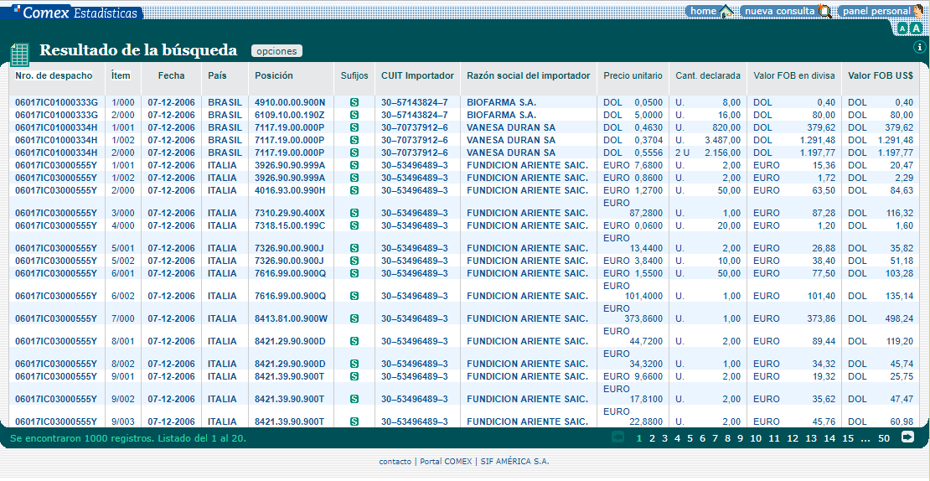This screenshot has width=930, height=481.
Task: Click CUIT 30-70737912-6 in item 1/001 row
Action: [x=414, y=127]
